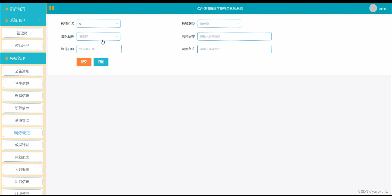Collapse the 模块管理 section chevron
The image size is (392, 196).
point(40,59)
